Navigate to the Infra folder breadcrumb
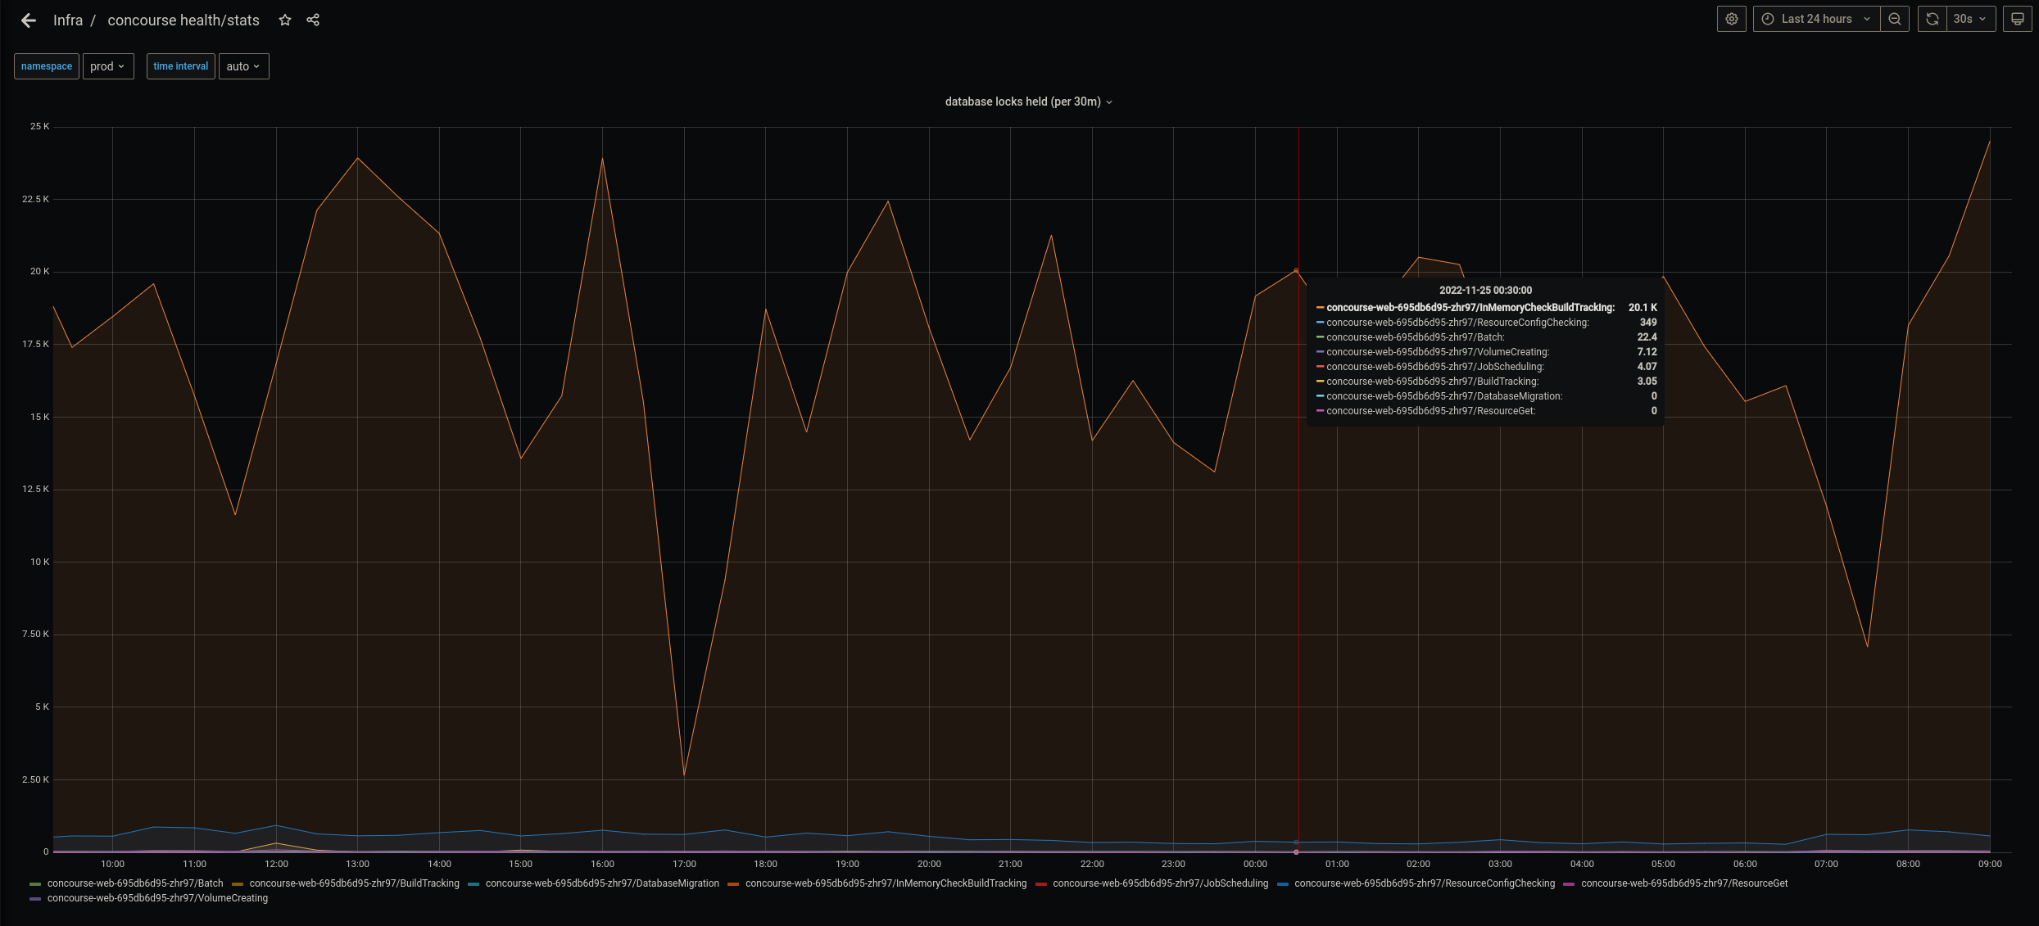This screenshot has width=2039, height=926. tap(67, 20)
